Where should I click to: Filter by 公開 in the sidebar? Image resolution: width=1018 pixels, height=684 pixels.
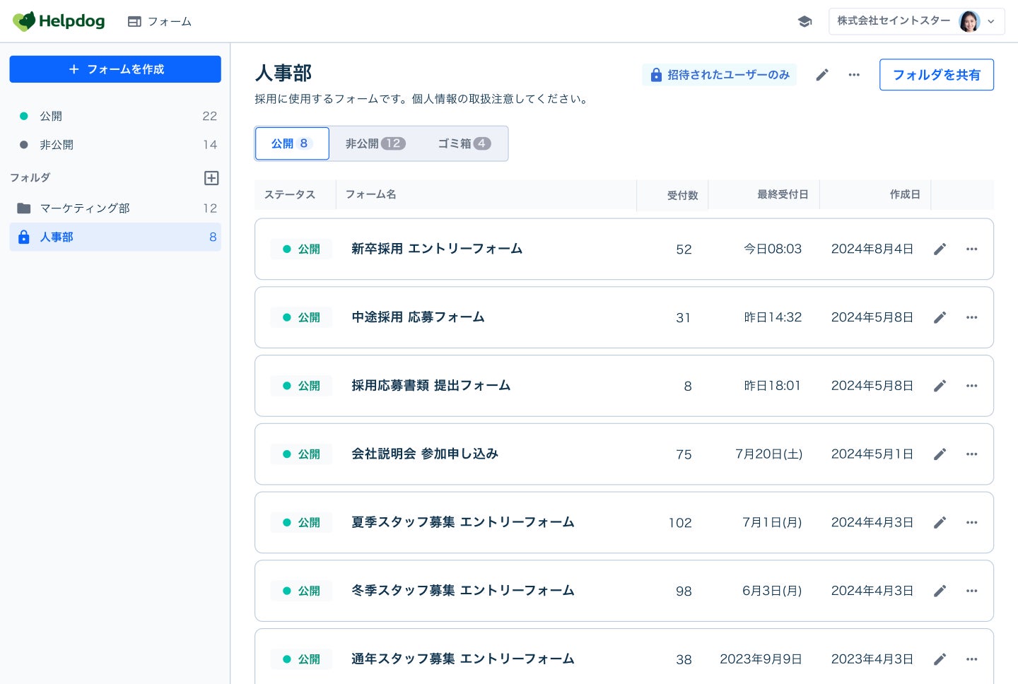click(51, 116)
